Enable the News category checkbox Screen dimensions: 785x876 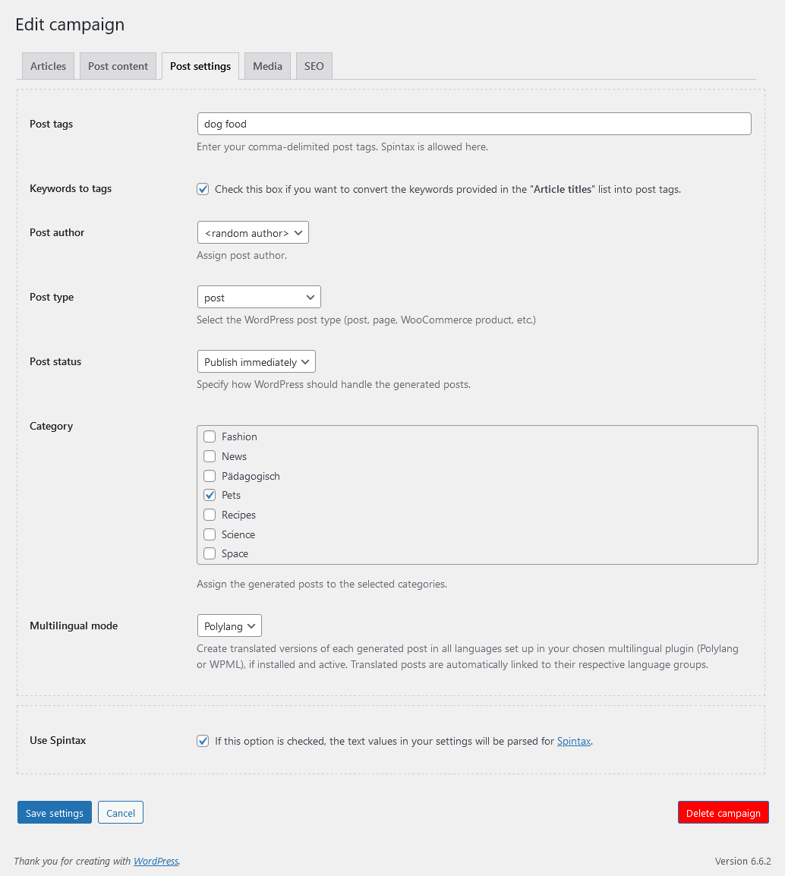click(x=210, y=456)
